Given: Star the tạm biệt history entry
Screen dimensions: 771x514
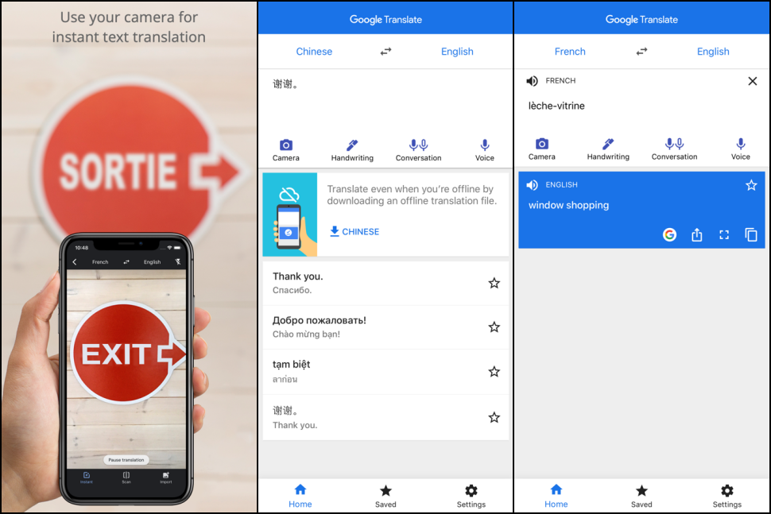Looking at the screenshot, I should click(494, 372).
